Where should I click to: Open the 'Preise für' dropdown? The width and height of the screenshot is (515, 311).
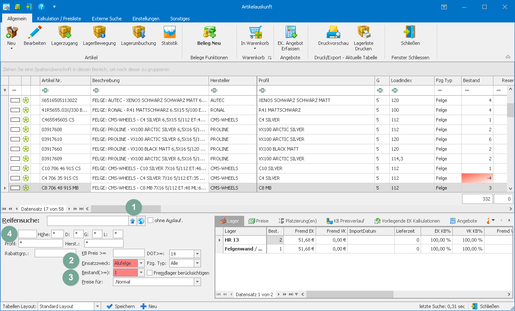click(x=197, y=282)
